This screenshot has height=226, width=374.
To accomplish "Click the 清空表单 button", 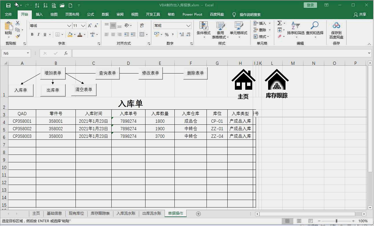I will point(84,89).
